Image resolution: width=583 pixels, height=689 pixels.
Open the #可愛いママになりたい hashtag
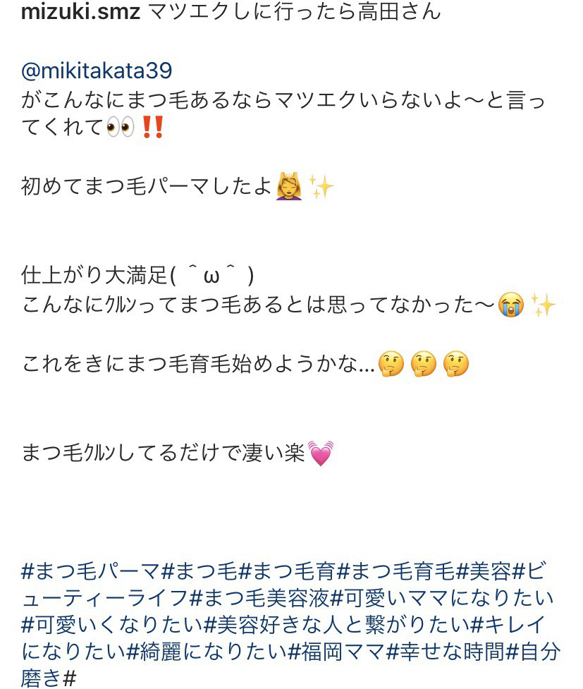(x=441, y=598)
